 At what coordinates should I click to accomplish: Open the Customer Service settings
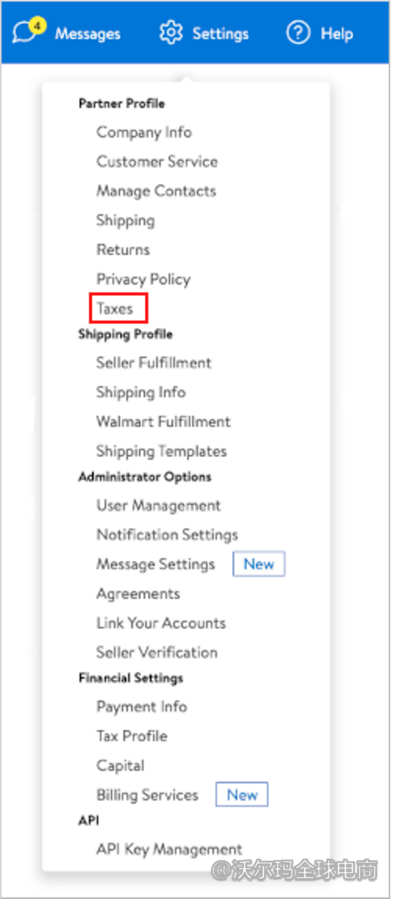(157, 162)
